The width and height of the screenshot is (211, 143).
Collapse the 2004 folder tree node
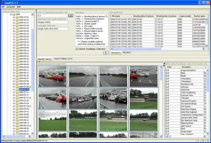pos(11,14)
